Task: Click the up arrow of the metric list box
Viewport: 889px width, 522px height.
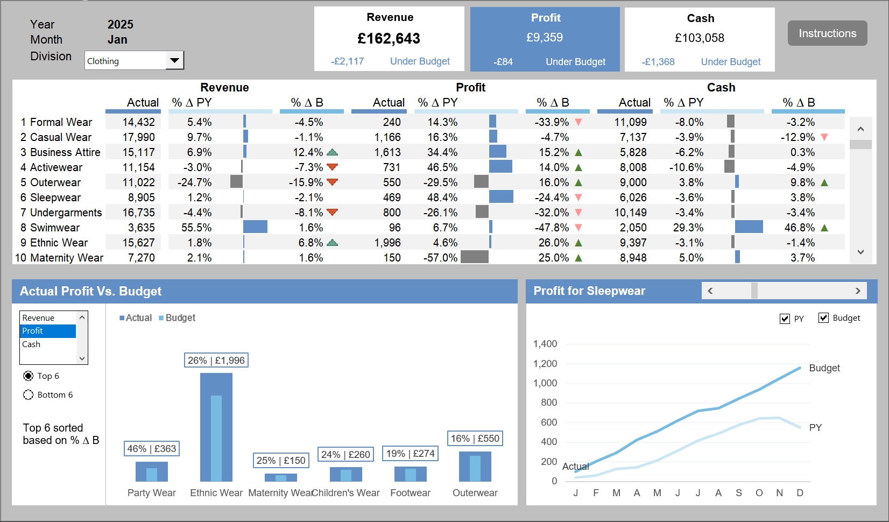Action: pyautogui.click(x=82, y=318)
